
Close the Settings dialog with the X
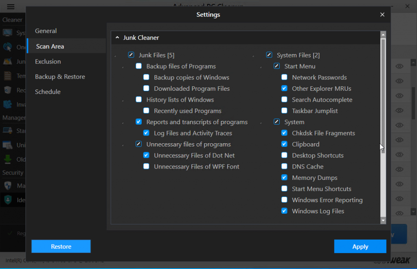[382, 15]
